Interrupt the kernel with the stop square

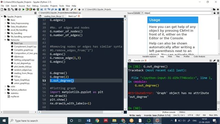211,61
